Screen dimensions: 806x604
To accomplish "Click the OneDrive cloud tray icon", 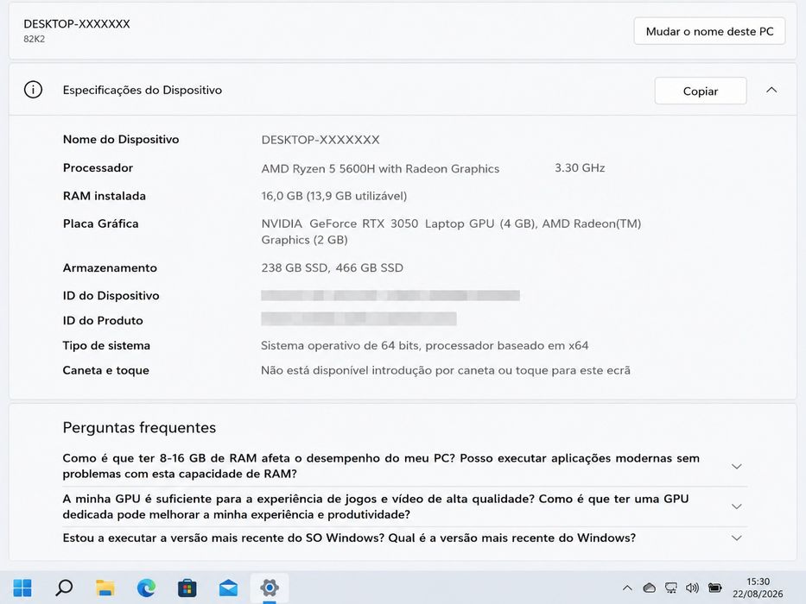I will pyautogui.click(x=650, y=588).
